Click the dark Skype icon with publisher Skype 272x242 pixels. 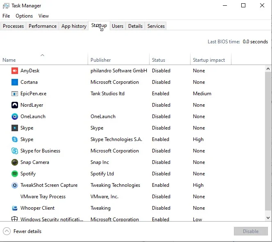15,128
